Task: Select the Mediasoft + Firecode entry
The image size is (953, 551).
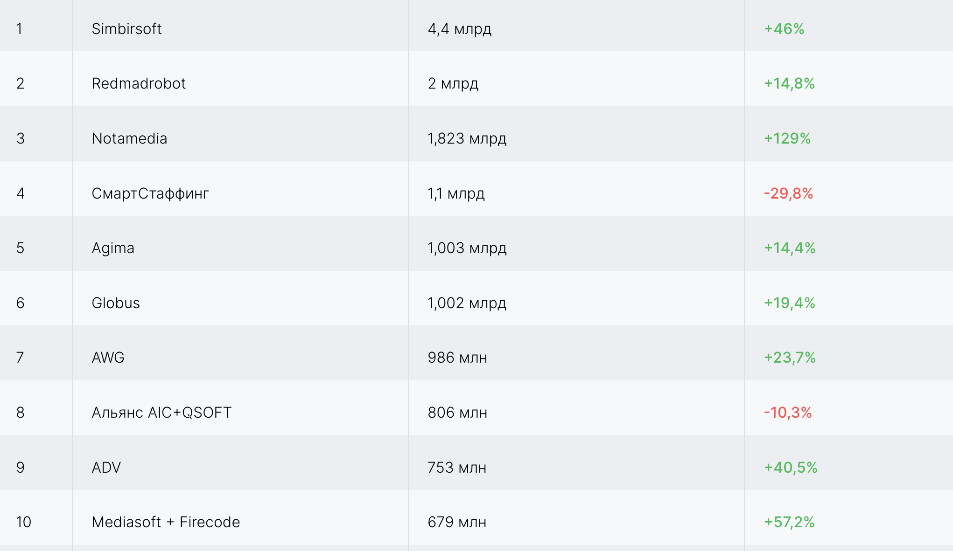Action: point(166,522)
